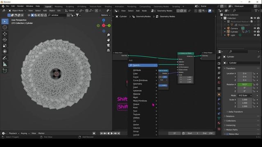
Task: Click the viewport pan hand icon
Action: (108, 40)
